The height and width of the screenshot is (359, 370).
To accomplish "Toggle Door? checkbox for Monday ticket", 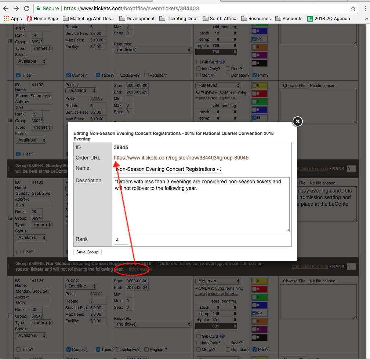I will point(228,343).
